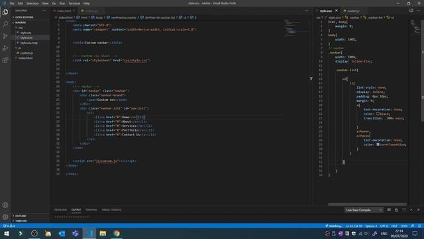Open Explorer more actions ellipsis

tap(44, 11)
